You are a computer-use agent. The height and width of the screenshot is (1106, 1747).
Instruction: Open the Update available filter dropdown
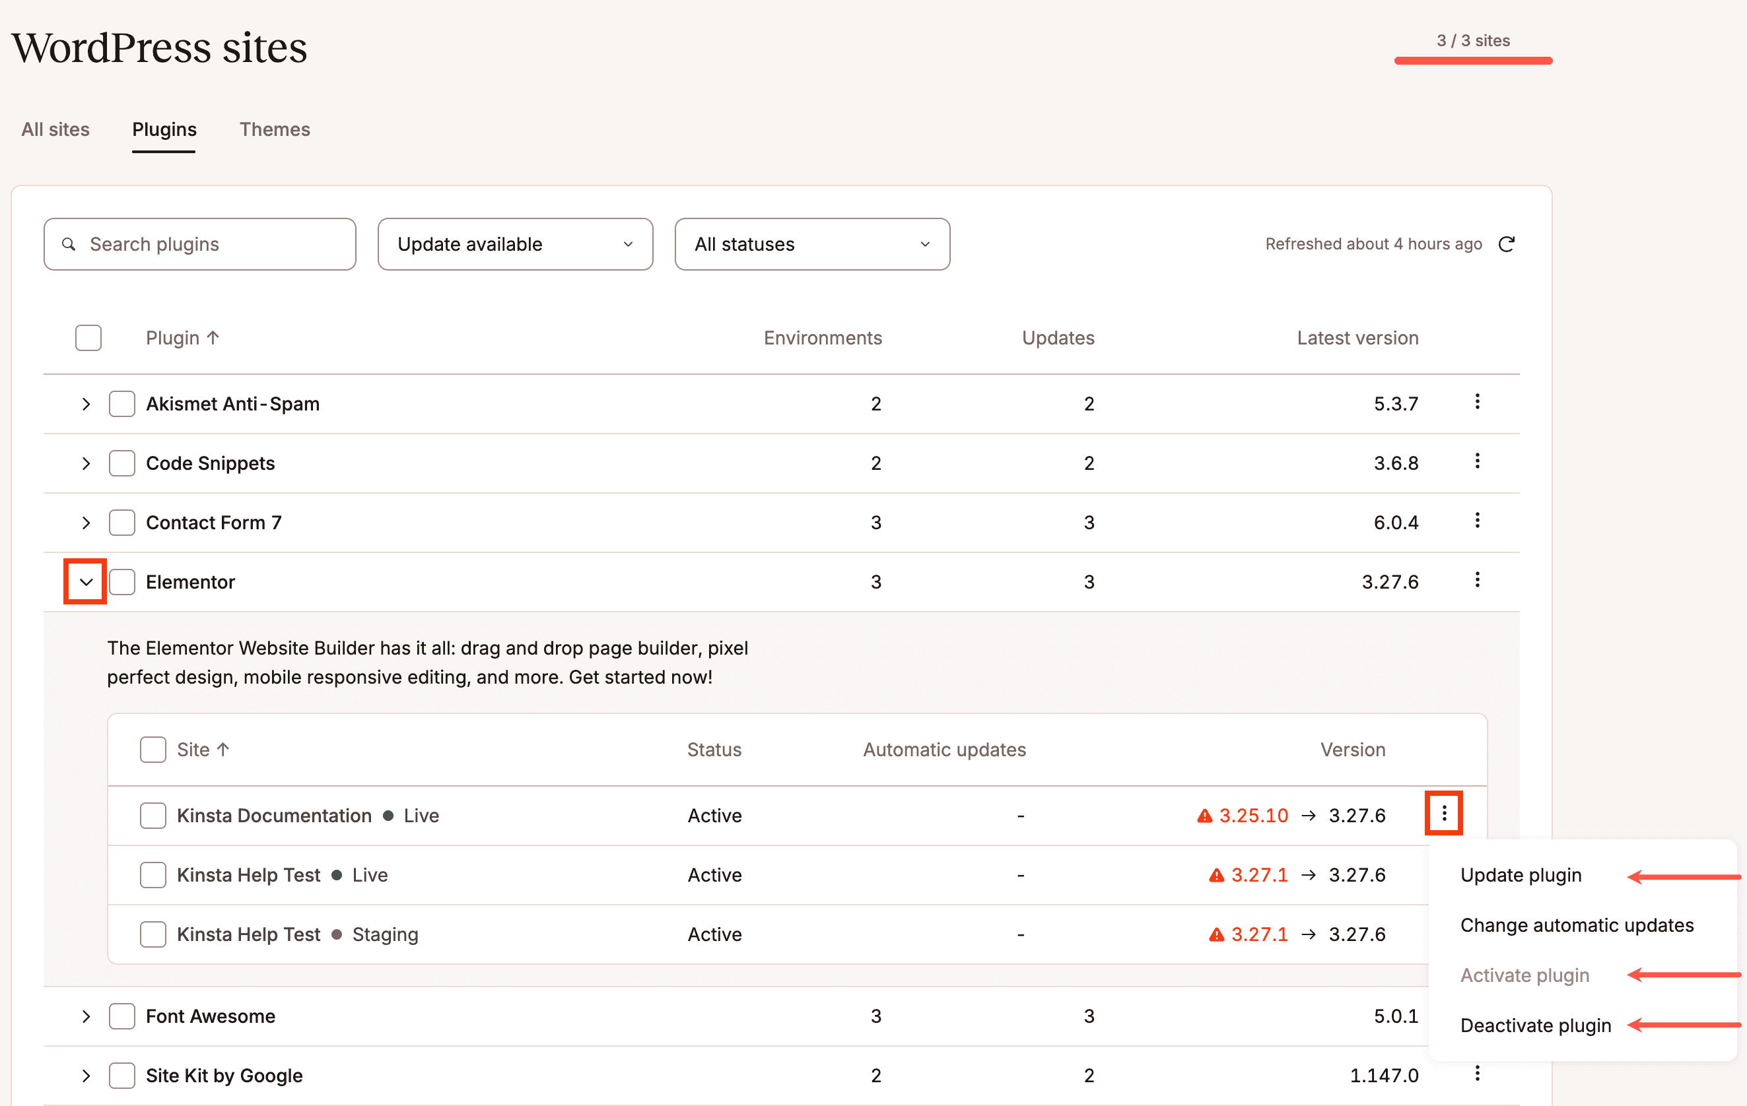pyautogui.click(x=515, y=244)
